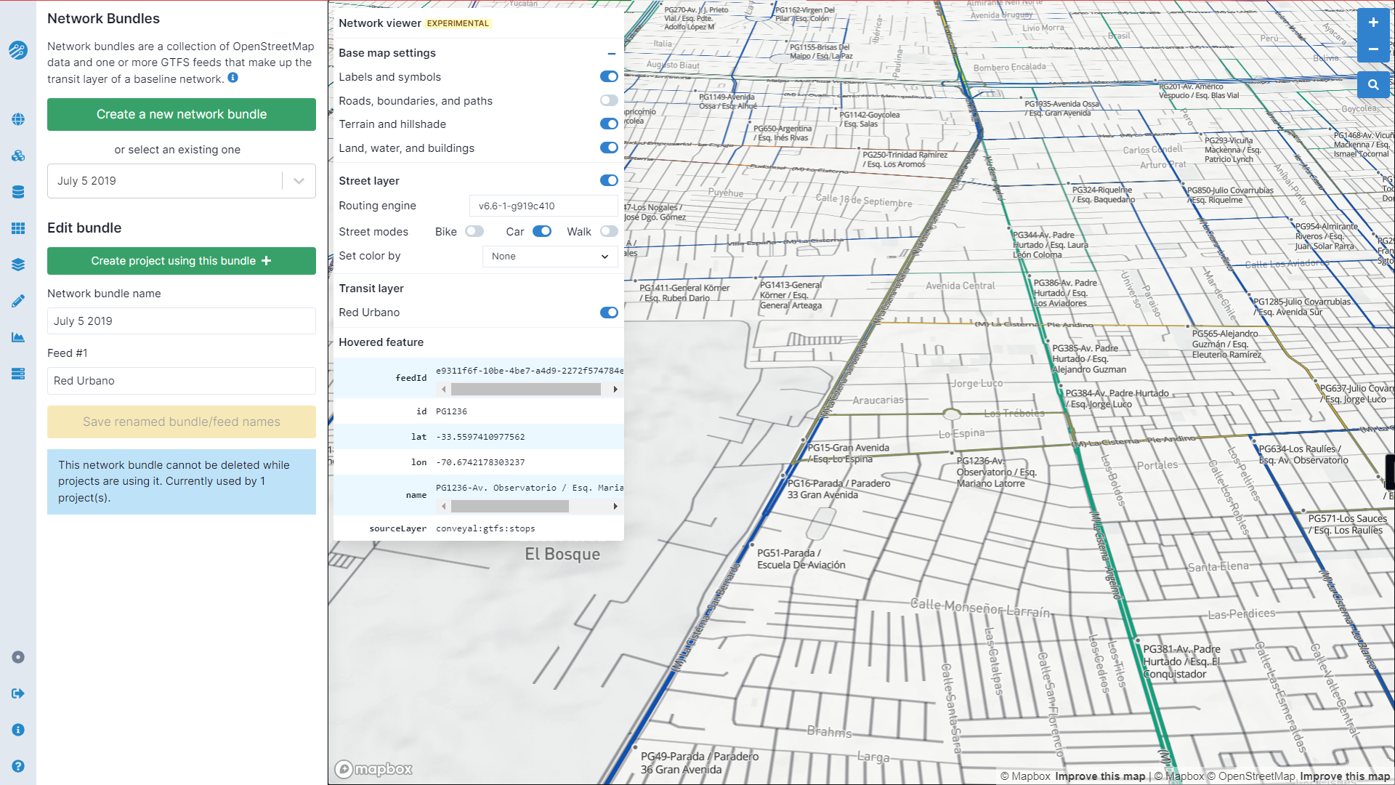Open the analysis chart icon in sidebar
Viewport: 1395px width, 785px height.
click(18, 337)
